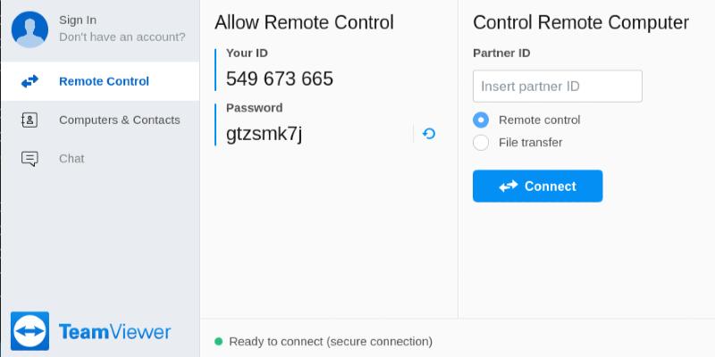Image resolution: width=715 pixels, height=357 pixels.
Task: Focus the Insert partner ID field
Action: click(557, 87)
